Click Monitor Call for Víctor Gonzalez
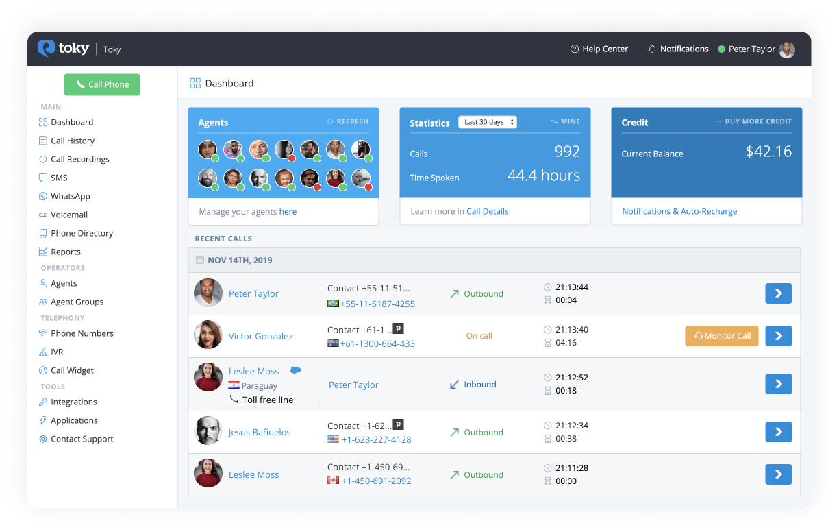This screenshot has height=532, width=839. (x=722, y=336)
